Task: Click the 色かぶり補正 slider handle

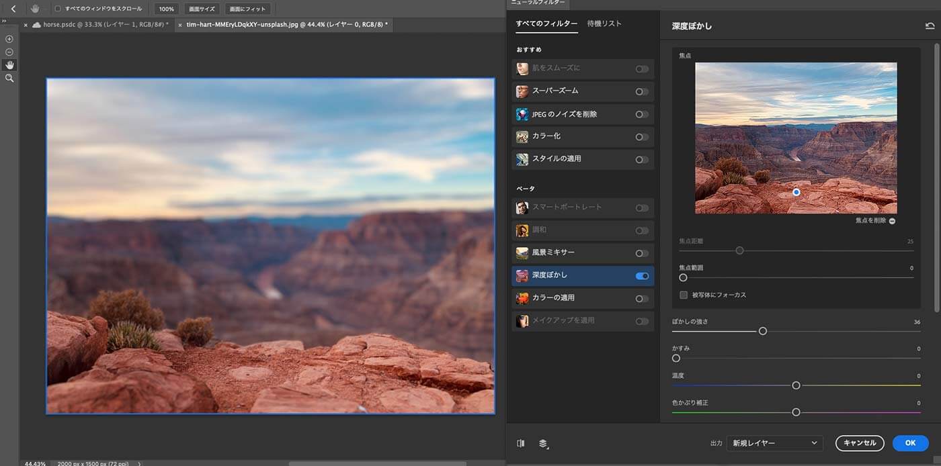Action: [x=796, y=412]
